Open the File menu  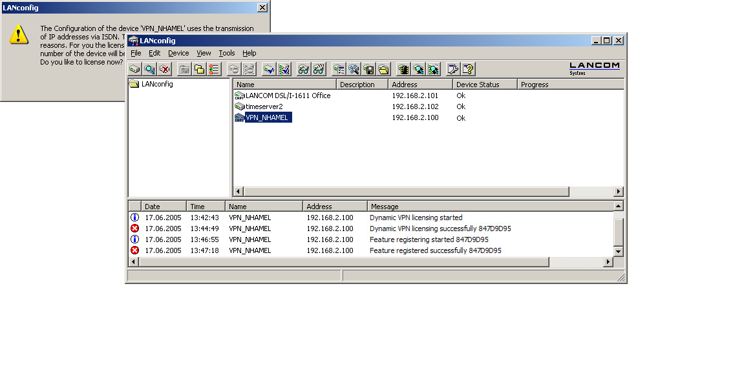pos(136,53)
